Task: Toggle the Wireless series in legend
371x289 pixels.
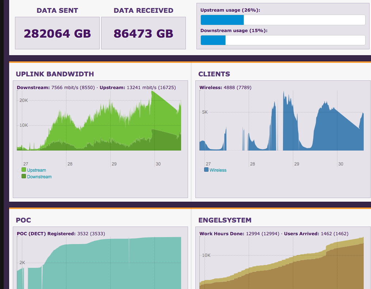Action: 218,170
